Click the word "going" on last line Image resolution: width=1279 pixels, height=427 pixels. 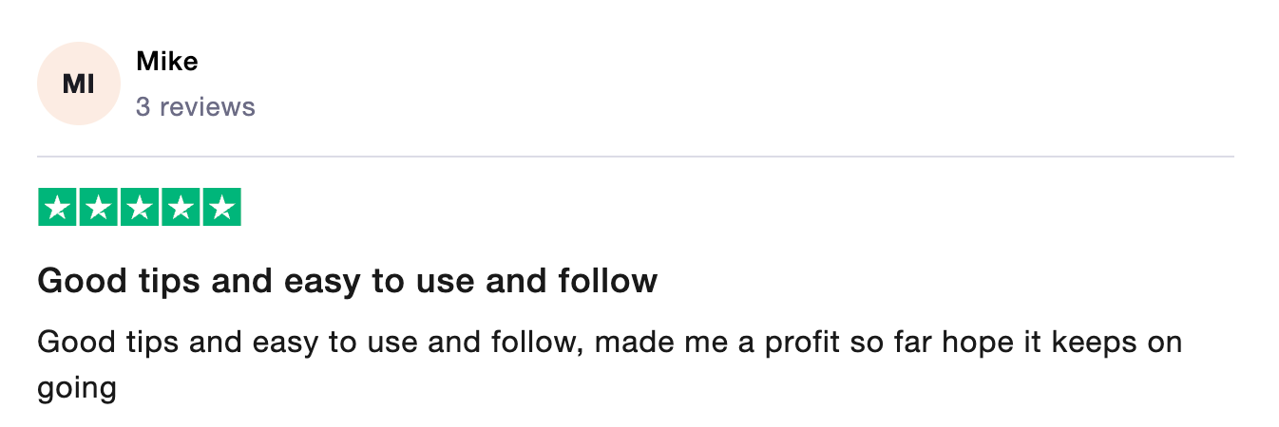(x=76, y=389)
